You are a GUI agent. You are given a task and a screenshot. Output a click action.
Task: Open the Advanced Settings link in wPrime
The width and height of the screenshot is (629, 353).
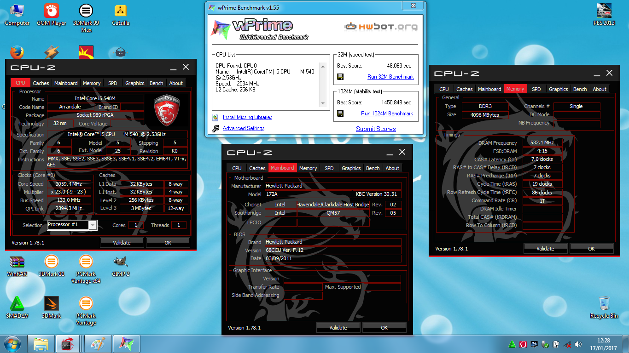pos(244,128)
